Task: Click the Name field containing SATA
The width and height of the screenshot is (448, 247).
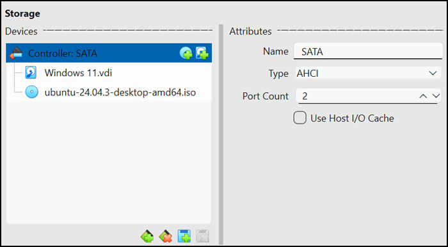Action: tap(368, 51)
